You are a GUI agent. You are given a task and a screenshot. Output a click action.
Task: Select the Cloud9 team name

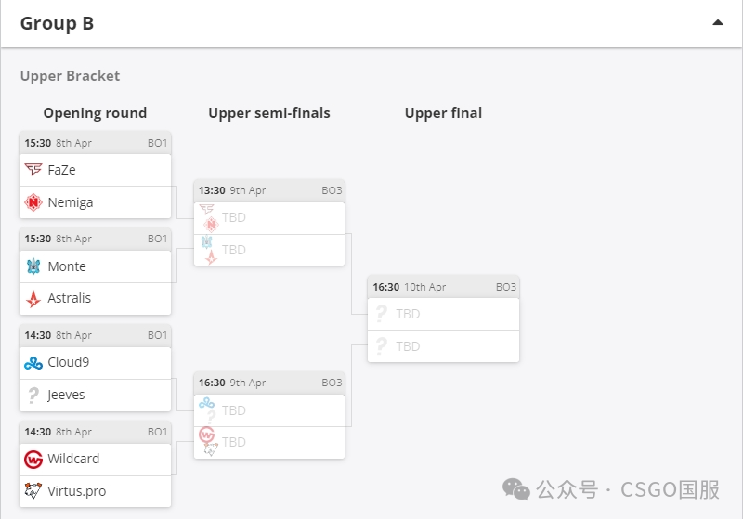(x=69, y=362)
